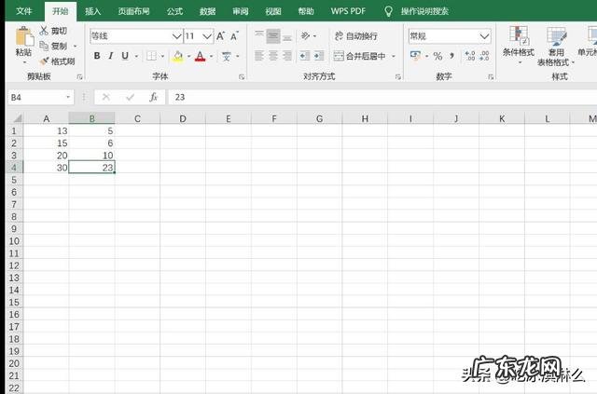Image resolution: width=597 pixels, height=394 pixels.
Task: Switch to the 审阅 Review tab
Action: (x=241, y=11)
